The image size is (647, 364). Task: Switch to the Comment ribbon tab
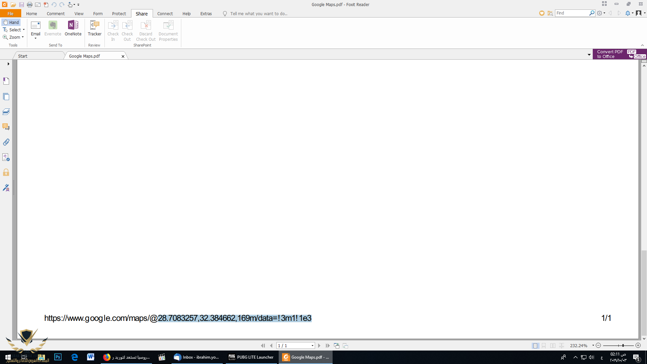56,14
